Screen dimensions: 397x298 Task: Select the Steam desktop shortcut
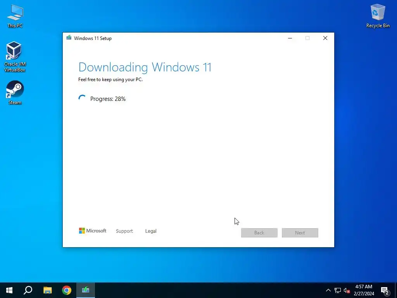point(15,92)
